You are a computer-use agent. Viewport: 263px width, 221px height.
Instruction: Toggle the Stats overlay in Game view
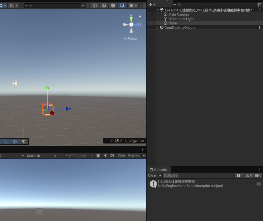[x=122, y=156]
